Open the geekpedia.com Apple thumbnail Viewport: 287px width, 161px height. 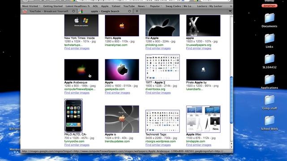(122, 70)
